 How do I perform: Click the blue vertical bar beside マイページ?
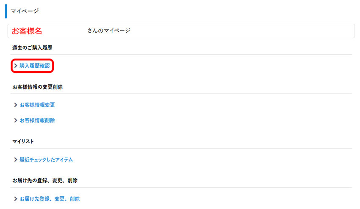click(x=6, y=11)
